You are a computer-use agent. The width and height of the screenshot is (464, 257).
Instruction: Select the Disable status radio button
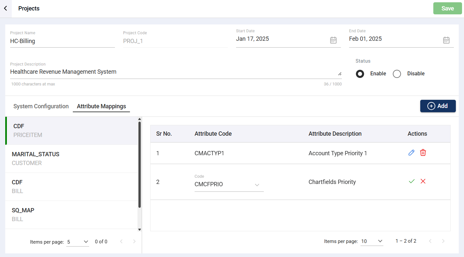(x=397, y=74)
